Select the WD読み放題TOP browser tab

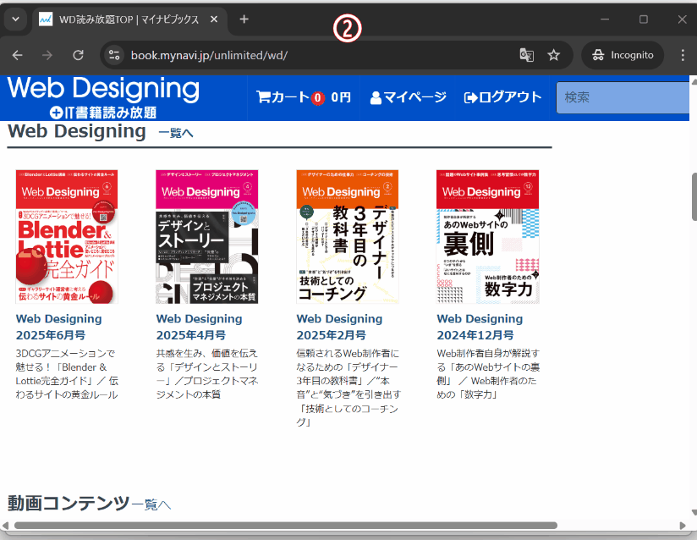coord(128,19)
